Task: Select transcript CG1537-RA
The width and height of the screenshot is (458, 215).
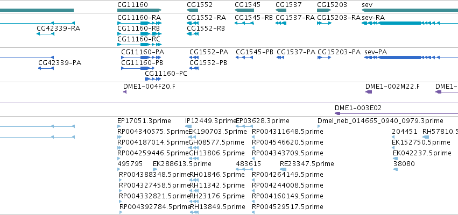Action: (x=281, y=23)
